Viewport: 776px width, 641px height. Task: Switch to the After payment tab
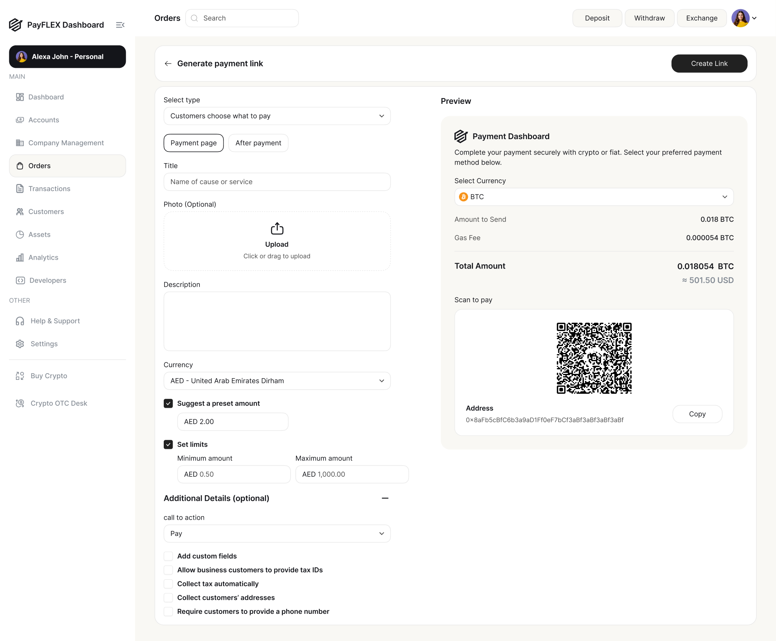pos(258,143)
